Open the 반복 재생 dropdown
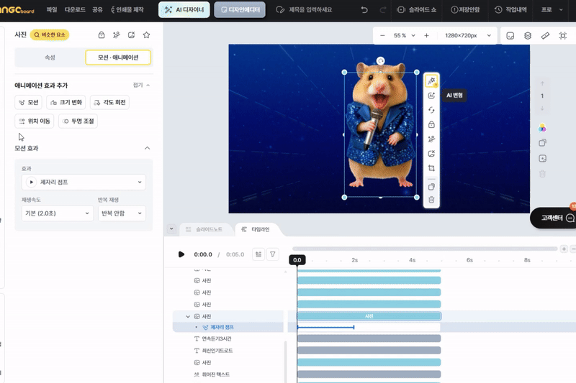Screen dimensions: 576x383 121,213
